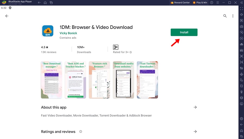Open the 'Fast Torrent downloader' screenshot

[x=147, y=80]
